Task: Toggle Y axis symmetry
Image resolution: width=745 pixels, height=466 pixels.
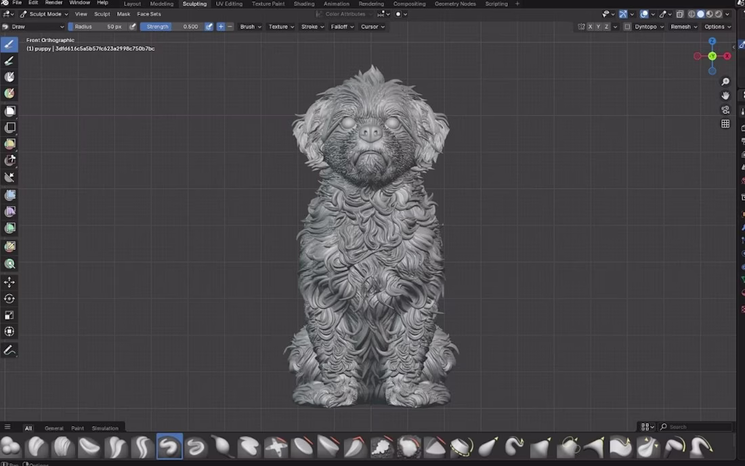Action: coord(598,26)
